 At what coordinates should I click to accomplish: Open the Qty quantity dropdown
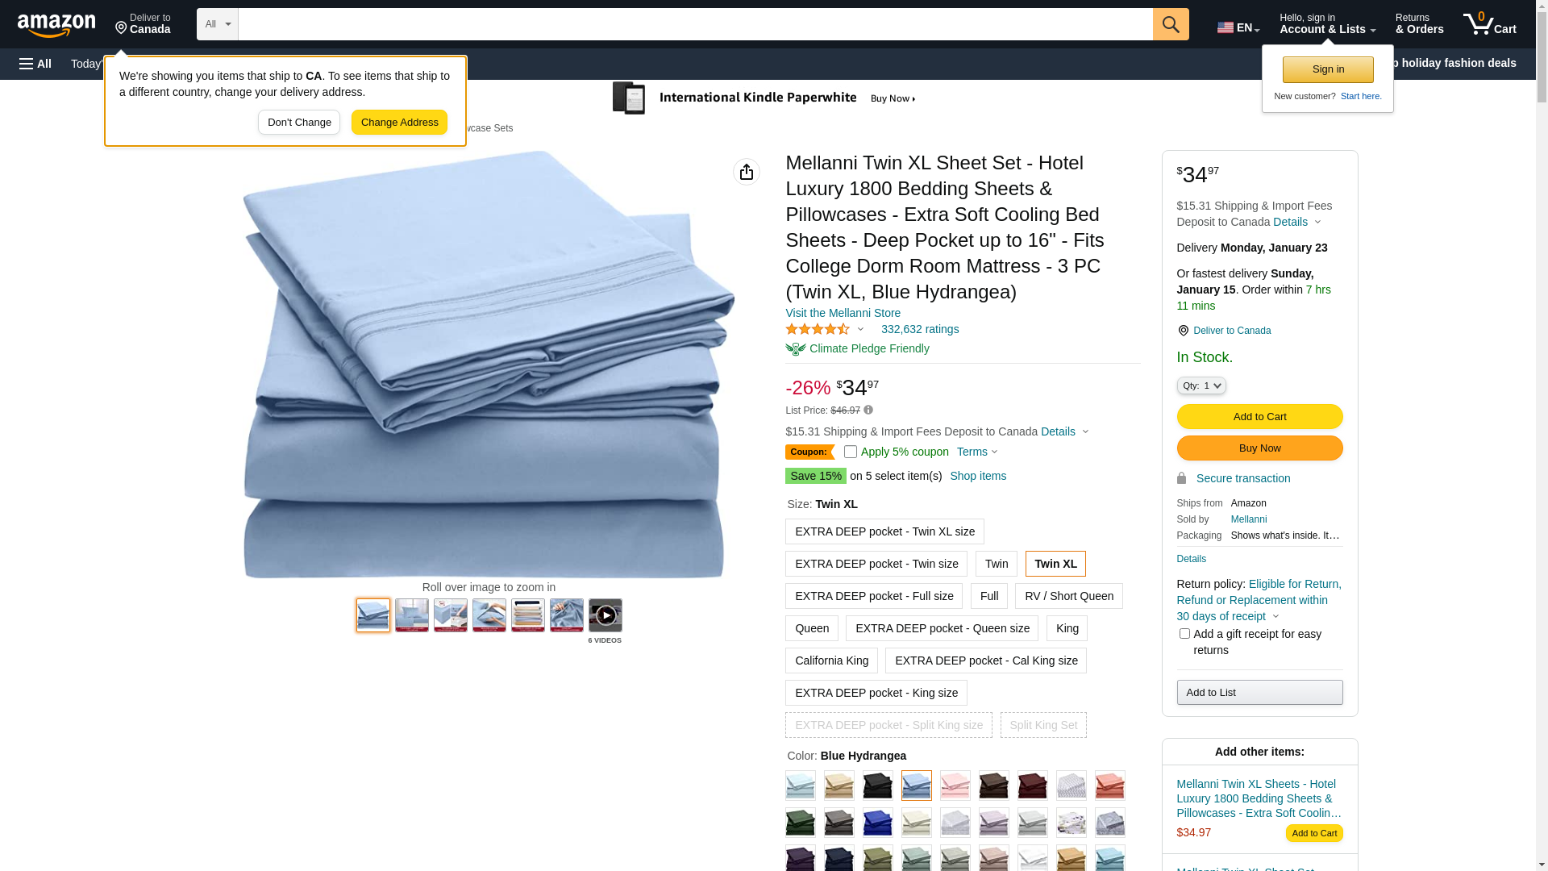pyautogui.click(x=1201, y=385)
